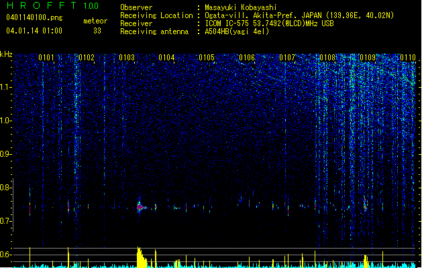The height and width of the screenshot is (268, 422).
Task: Click the meteor count value 33
Action: (x=97, y=31)
